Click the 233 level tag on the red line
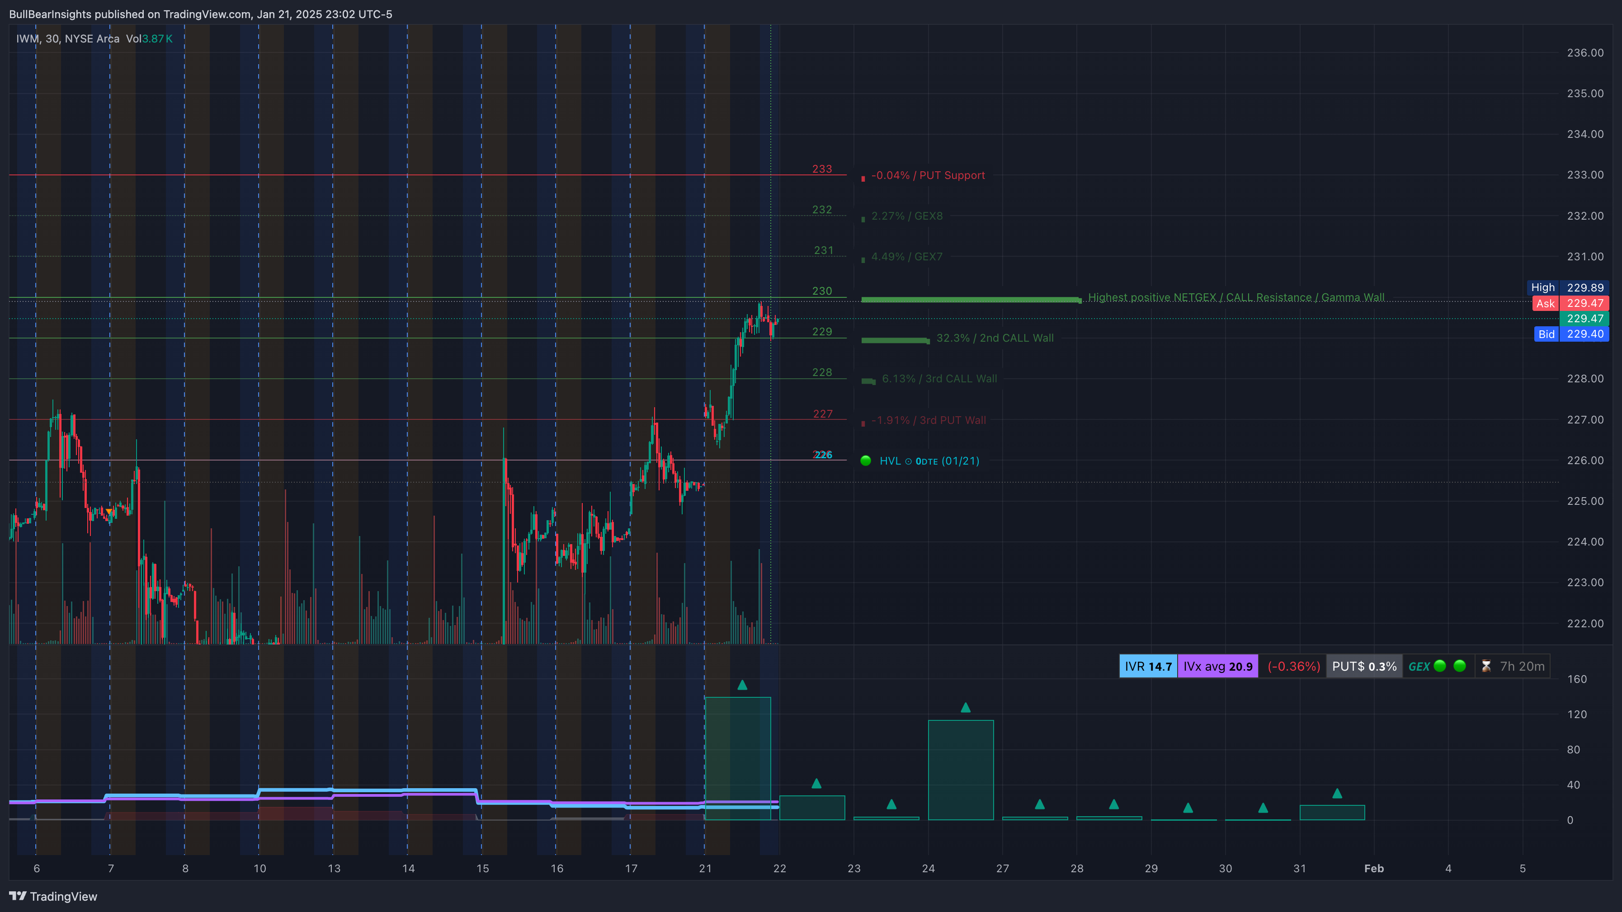This screenshot has height=912, width=1622. (x=822, y=169)
